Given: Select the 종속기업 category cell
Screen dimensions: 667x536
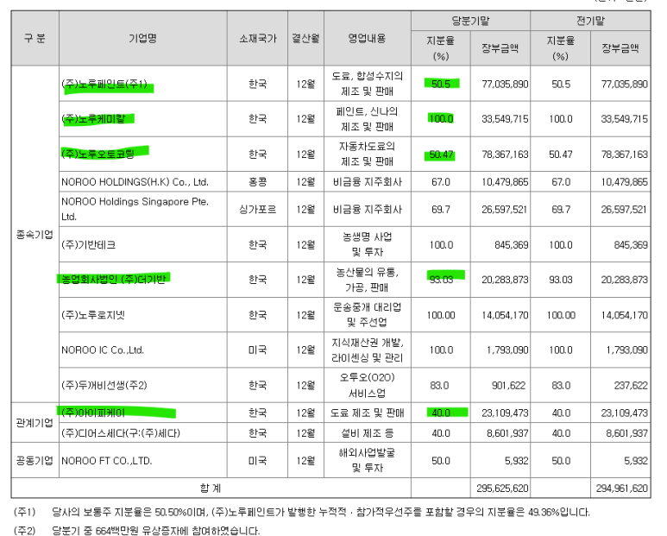Looking at the screenshot, I should pyautogui.click(x=35, y=235).
